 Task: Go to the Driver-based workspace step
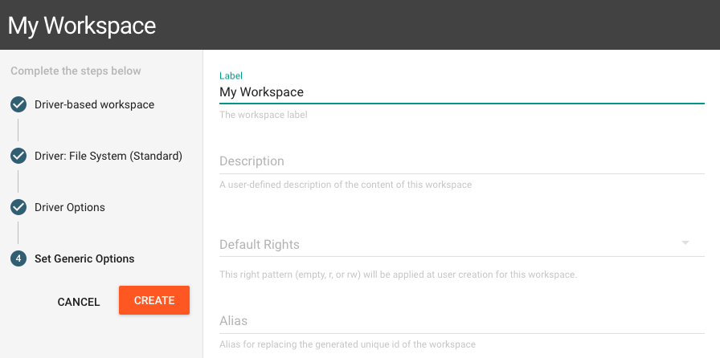pyautogui.click(x=94, y=104)
